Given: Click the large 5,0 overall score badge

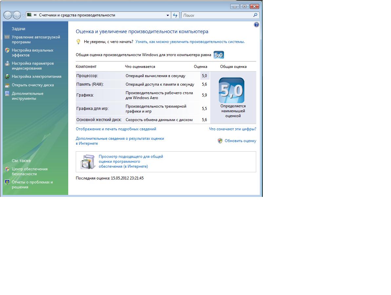Looking at the screenshot, I should 231,90.
